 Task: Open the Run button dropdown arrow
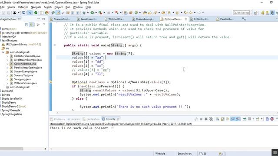pyautogui.click(x=96, y=13)
